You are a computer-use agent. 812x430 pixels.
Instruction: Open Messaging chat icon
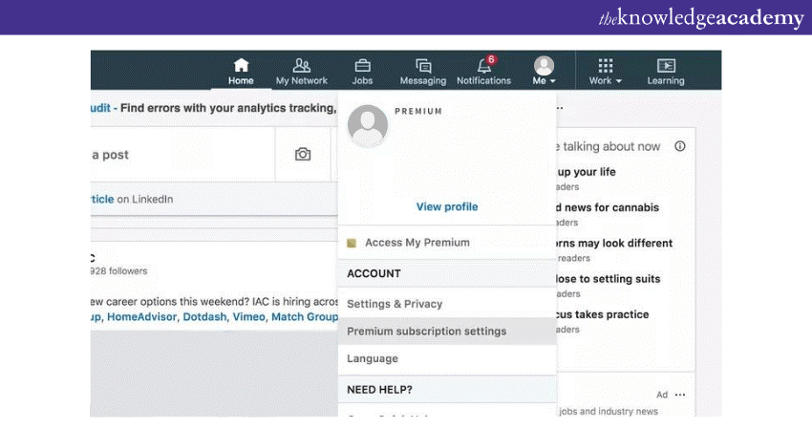point(423,65)
